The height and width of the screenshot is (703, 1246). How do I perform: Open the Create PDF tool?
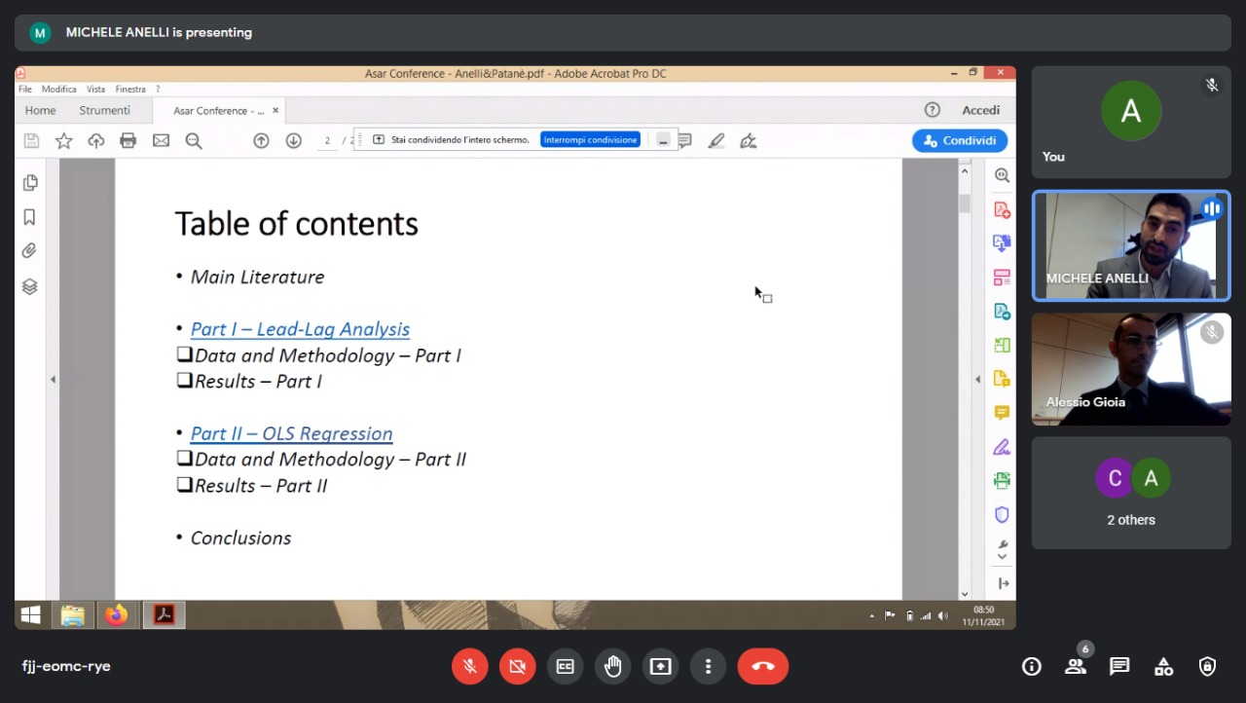[1002, 210]
